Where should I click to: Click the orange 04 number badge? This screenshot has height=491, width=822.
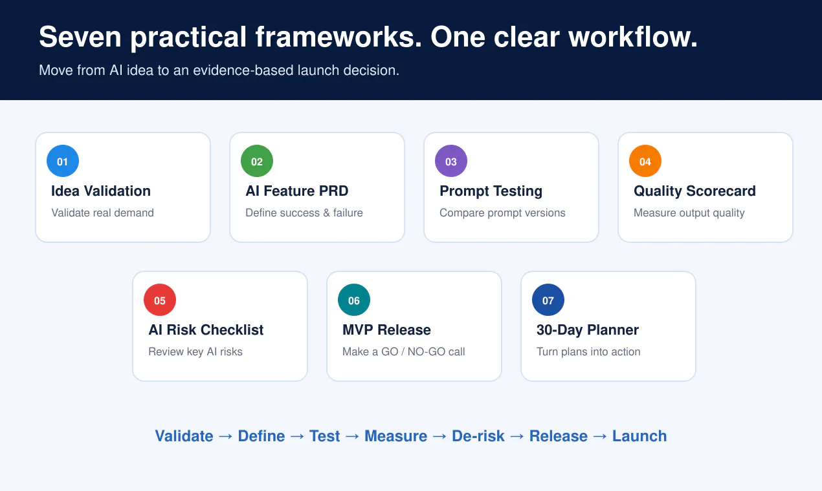pos(645,162)
